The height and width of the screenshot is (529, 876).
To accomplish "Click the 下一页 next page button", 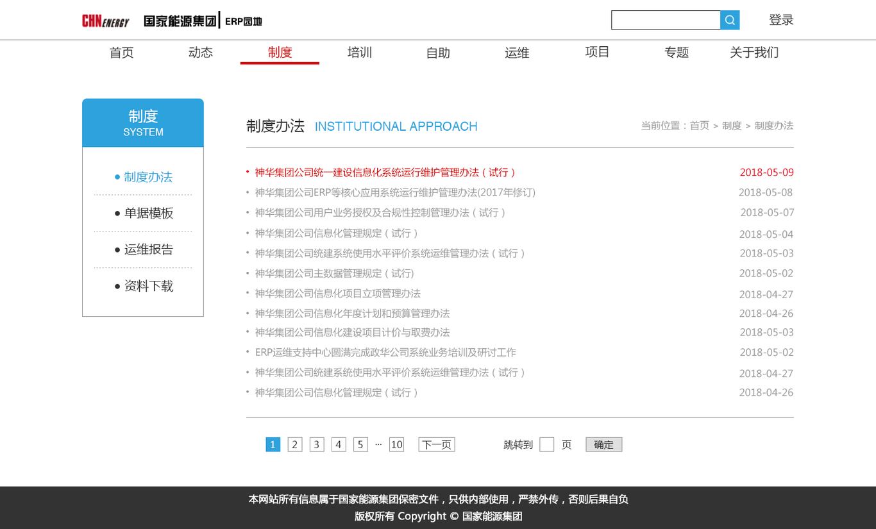I will [437, 444].
